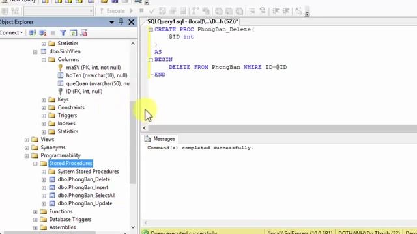The image size is (417, 234).
Task: Click the Parse checkmark icon
Action: coord(152,11)
